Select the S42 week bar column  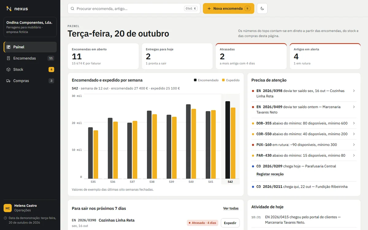(230, 139)
